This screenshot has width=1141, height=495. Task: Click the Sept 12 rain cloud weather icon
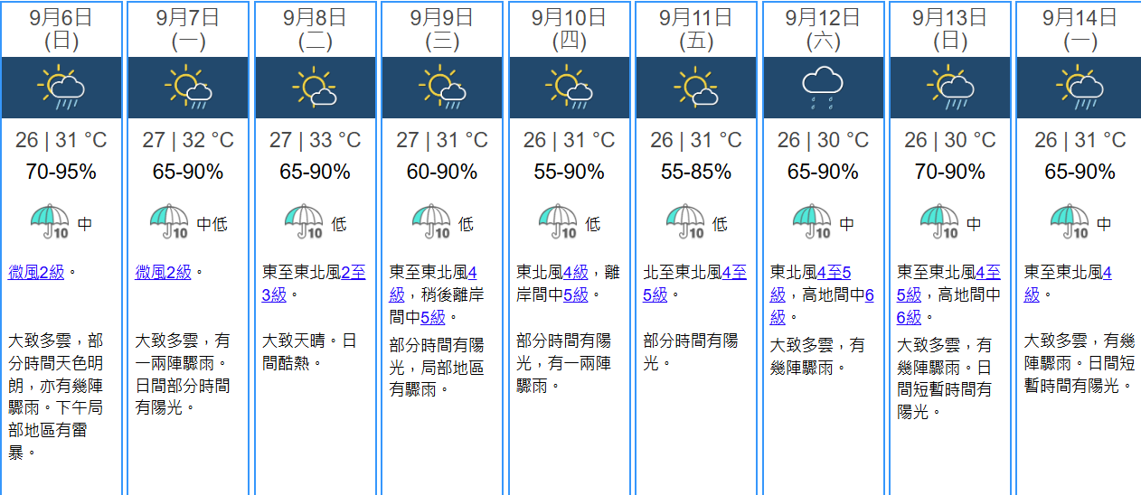point(823,88)
